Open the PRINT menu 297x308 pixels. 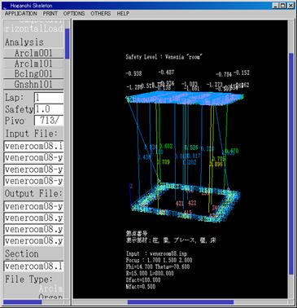tap(50, 13)
